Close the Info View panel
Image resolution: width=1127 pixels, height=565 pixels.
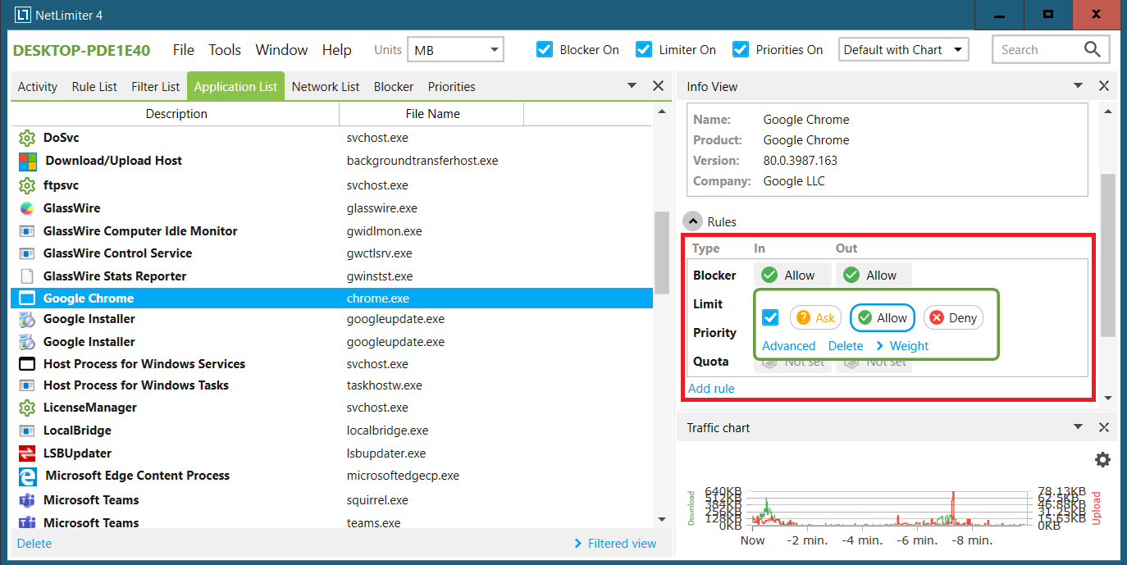click(1104, 86)
